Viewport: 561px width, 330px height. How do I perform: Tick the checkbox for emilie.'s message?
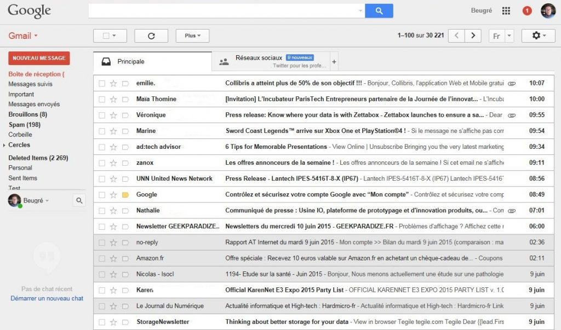pyautogui.click(x=102, y=83)
